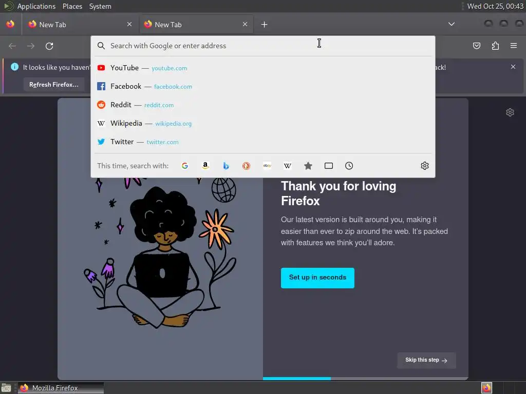Open new tab with plus icon
Screen dimensions: 526x394
coord(265,25)
